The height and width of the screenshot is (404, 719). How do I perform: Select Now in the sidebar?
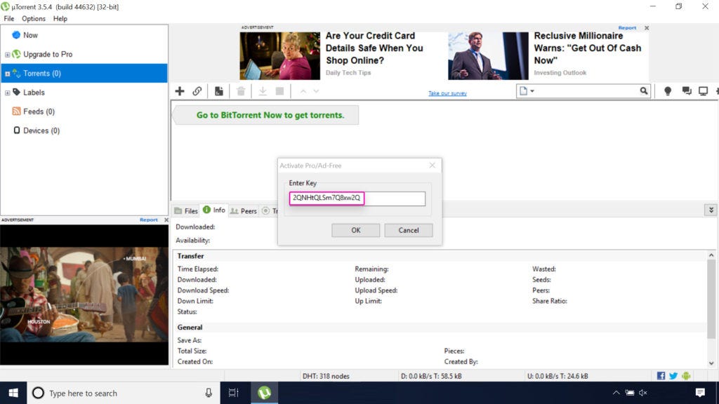[x=30, y=35]
